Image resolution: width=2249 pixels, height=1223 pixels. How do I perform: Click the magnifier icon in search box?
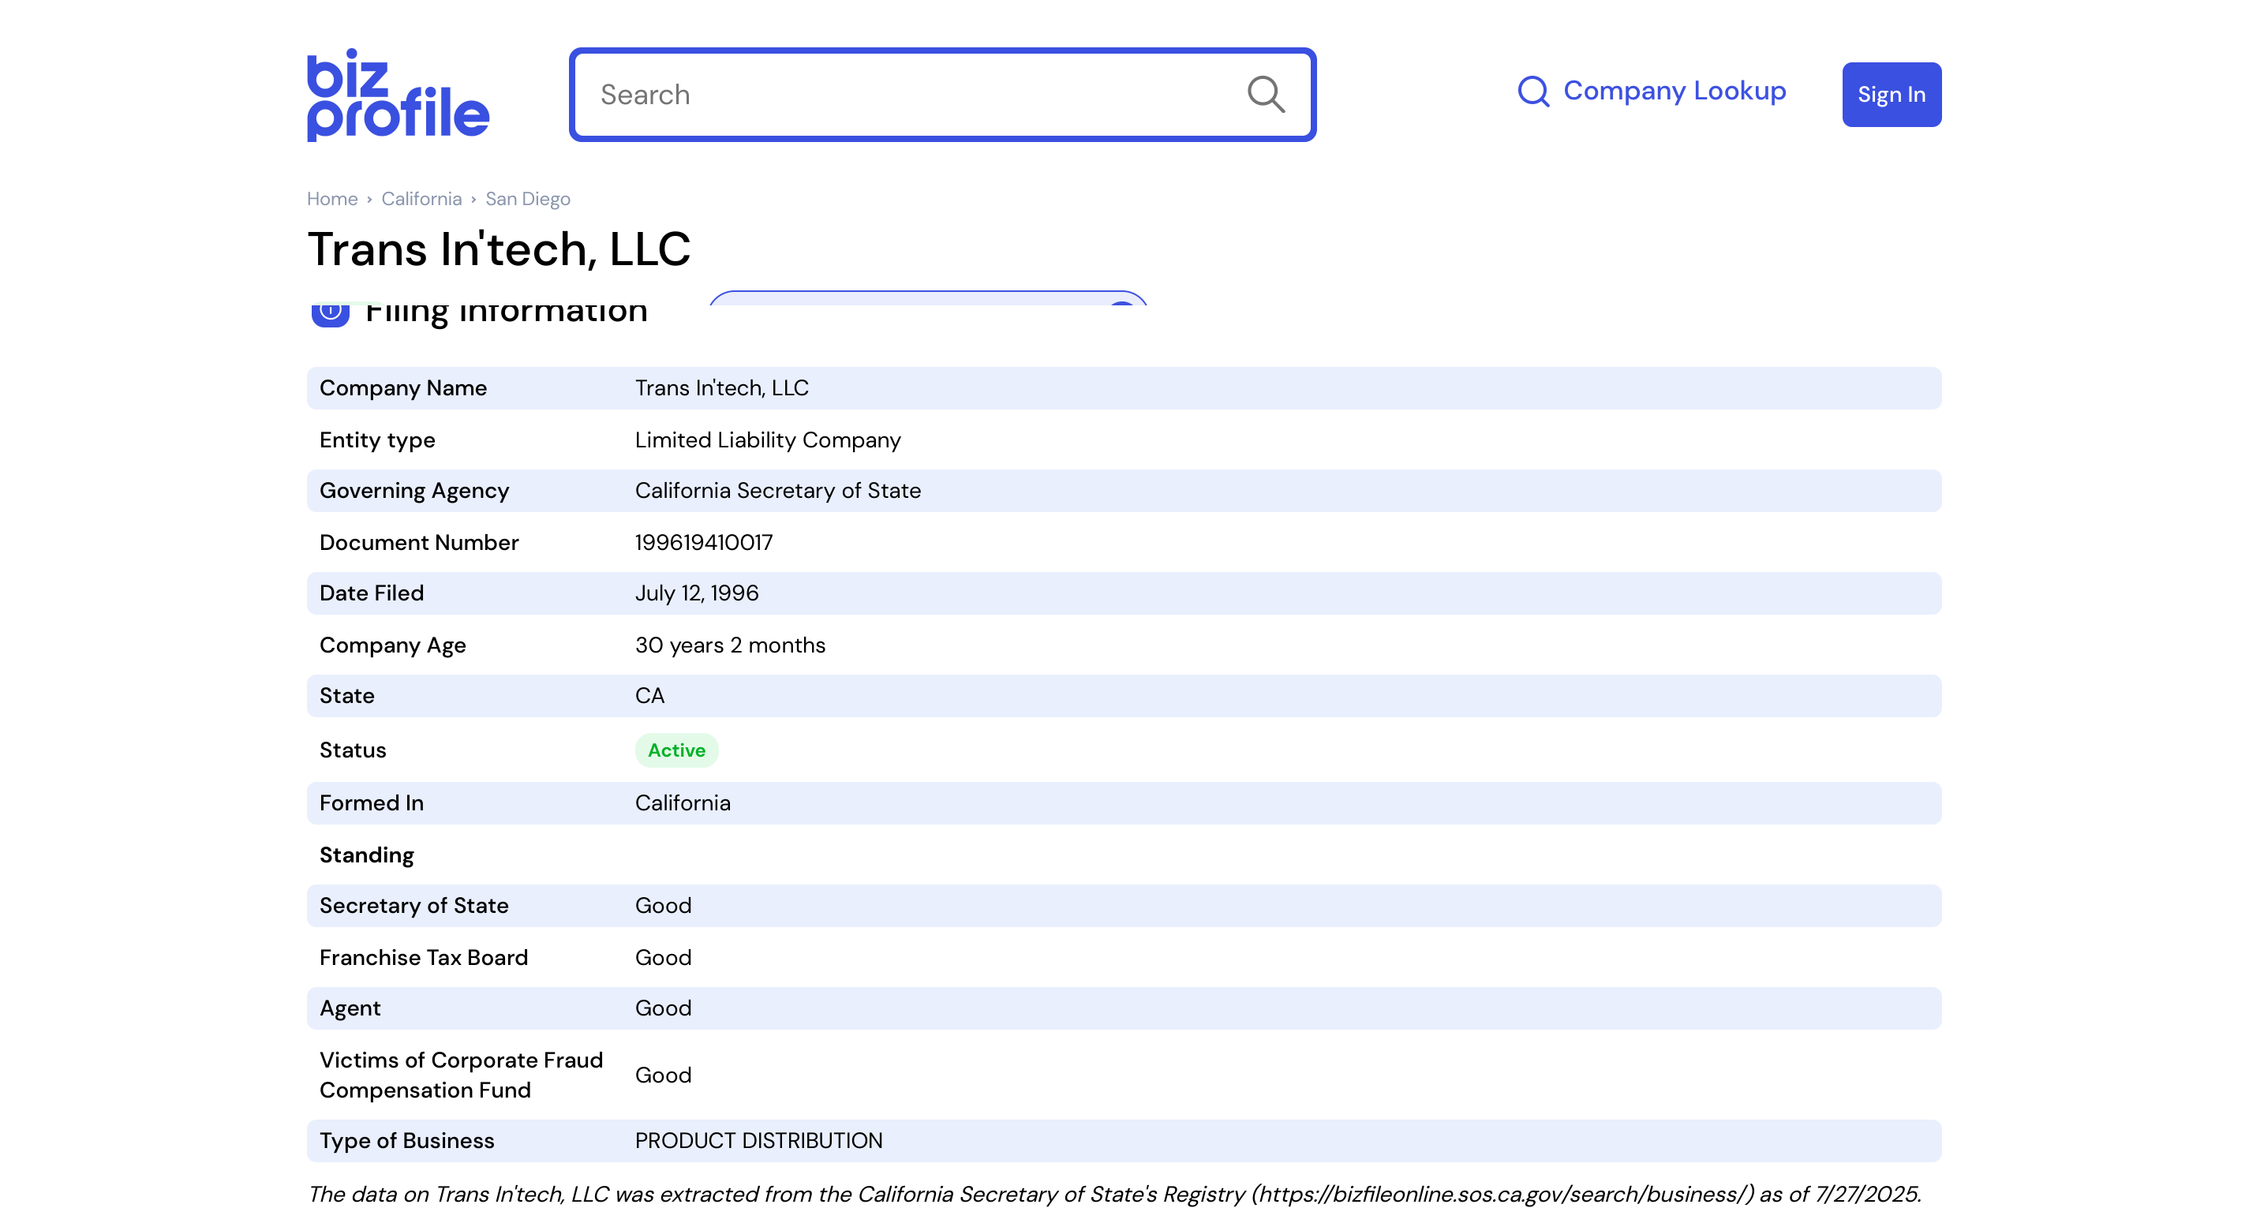point(1266,94)
